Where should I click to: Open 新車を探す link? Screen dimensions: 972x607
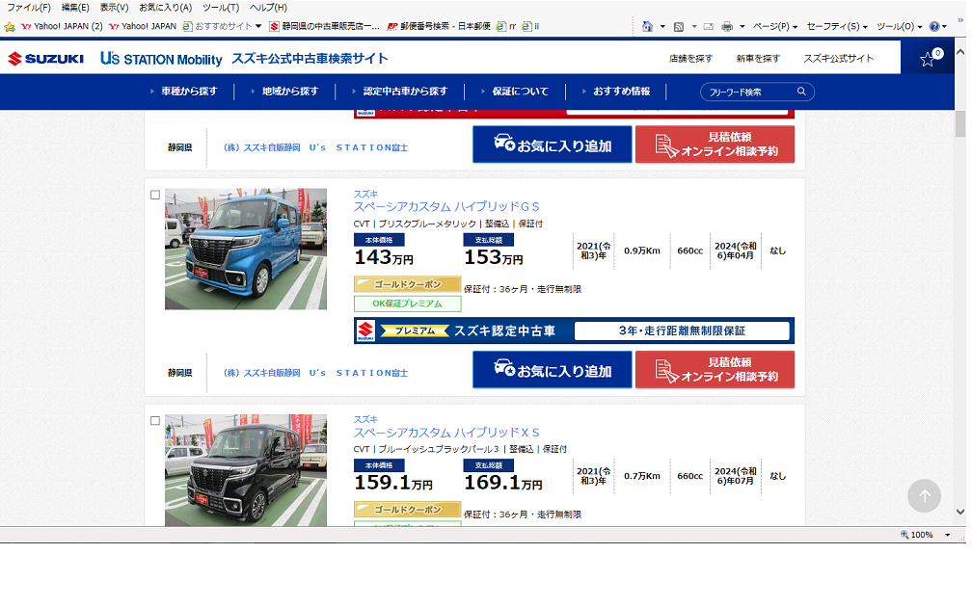(x=758, y=58)
